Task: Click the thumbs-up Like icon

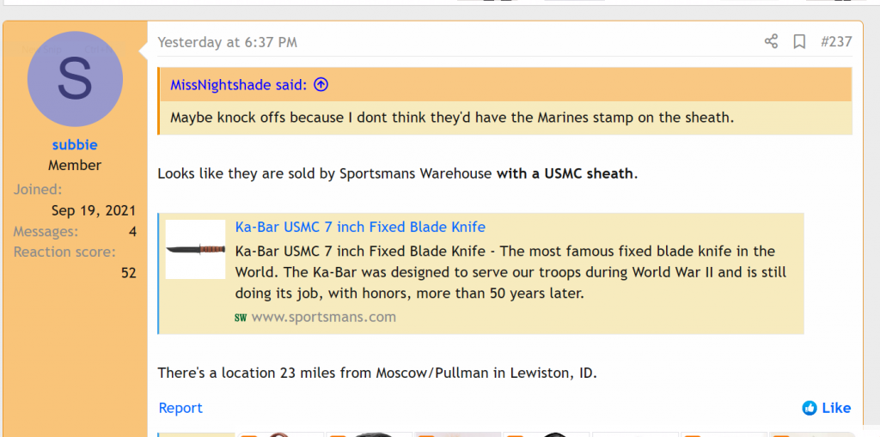Action: coord(809,408)
